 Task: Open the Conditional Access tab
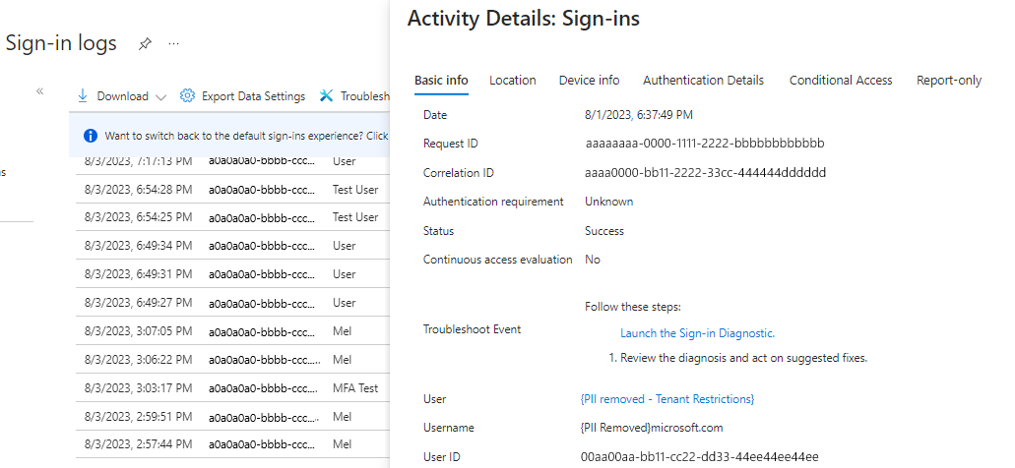click(x=840, y=81)
